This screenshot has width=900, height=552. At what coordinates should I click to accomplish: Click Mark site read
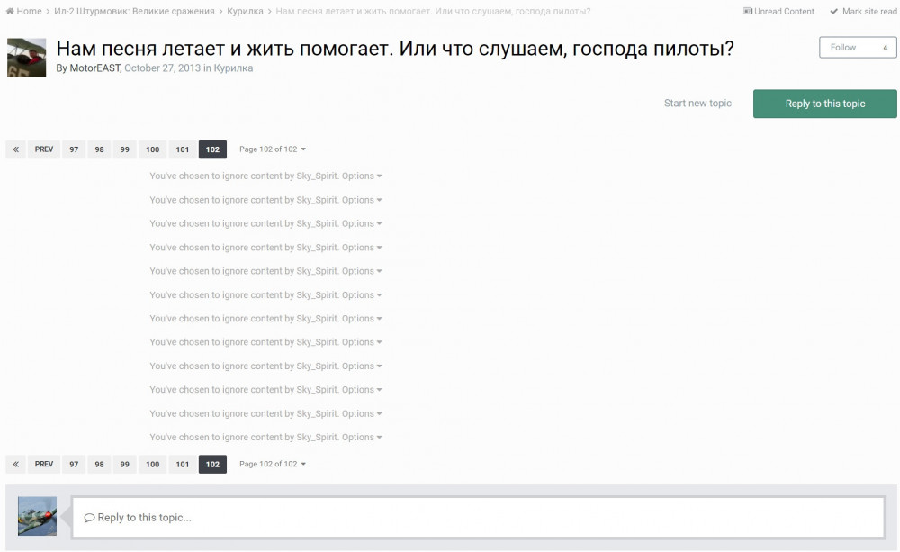(863, 11)
